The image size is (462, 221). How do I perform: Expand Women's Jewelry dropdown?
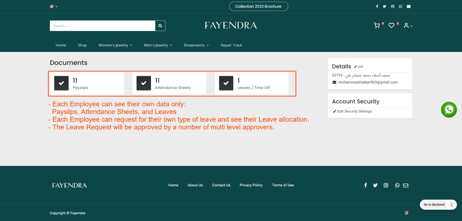(115, 45)
